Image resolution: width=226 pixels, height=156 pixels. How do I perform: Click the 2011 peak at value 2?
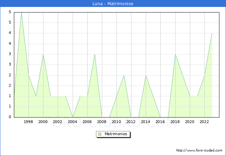tap(124, 76)
